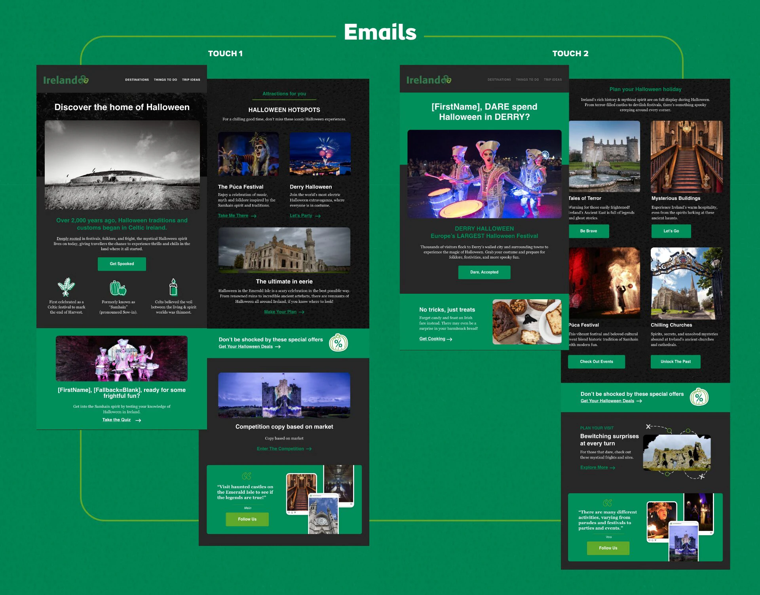Click the Chilling Churches gate image

[x=687, y=283]
